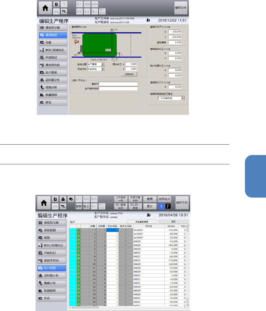Open 基板条形码 in the board-data screen sidebar
Screen dimensions: 266x311
53,65
